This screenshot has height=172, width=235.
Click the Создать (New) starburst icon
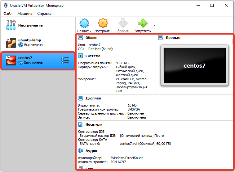click(84, 23)
